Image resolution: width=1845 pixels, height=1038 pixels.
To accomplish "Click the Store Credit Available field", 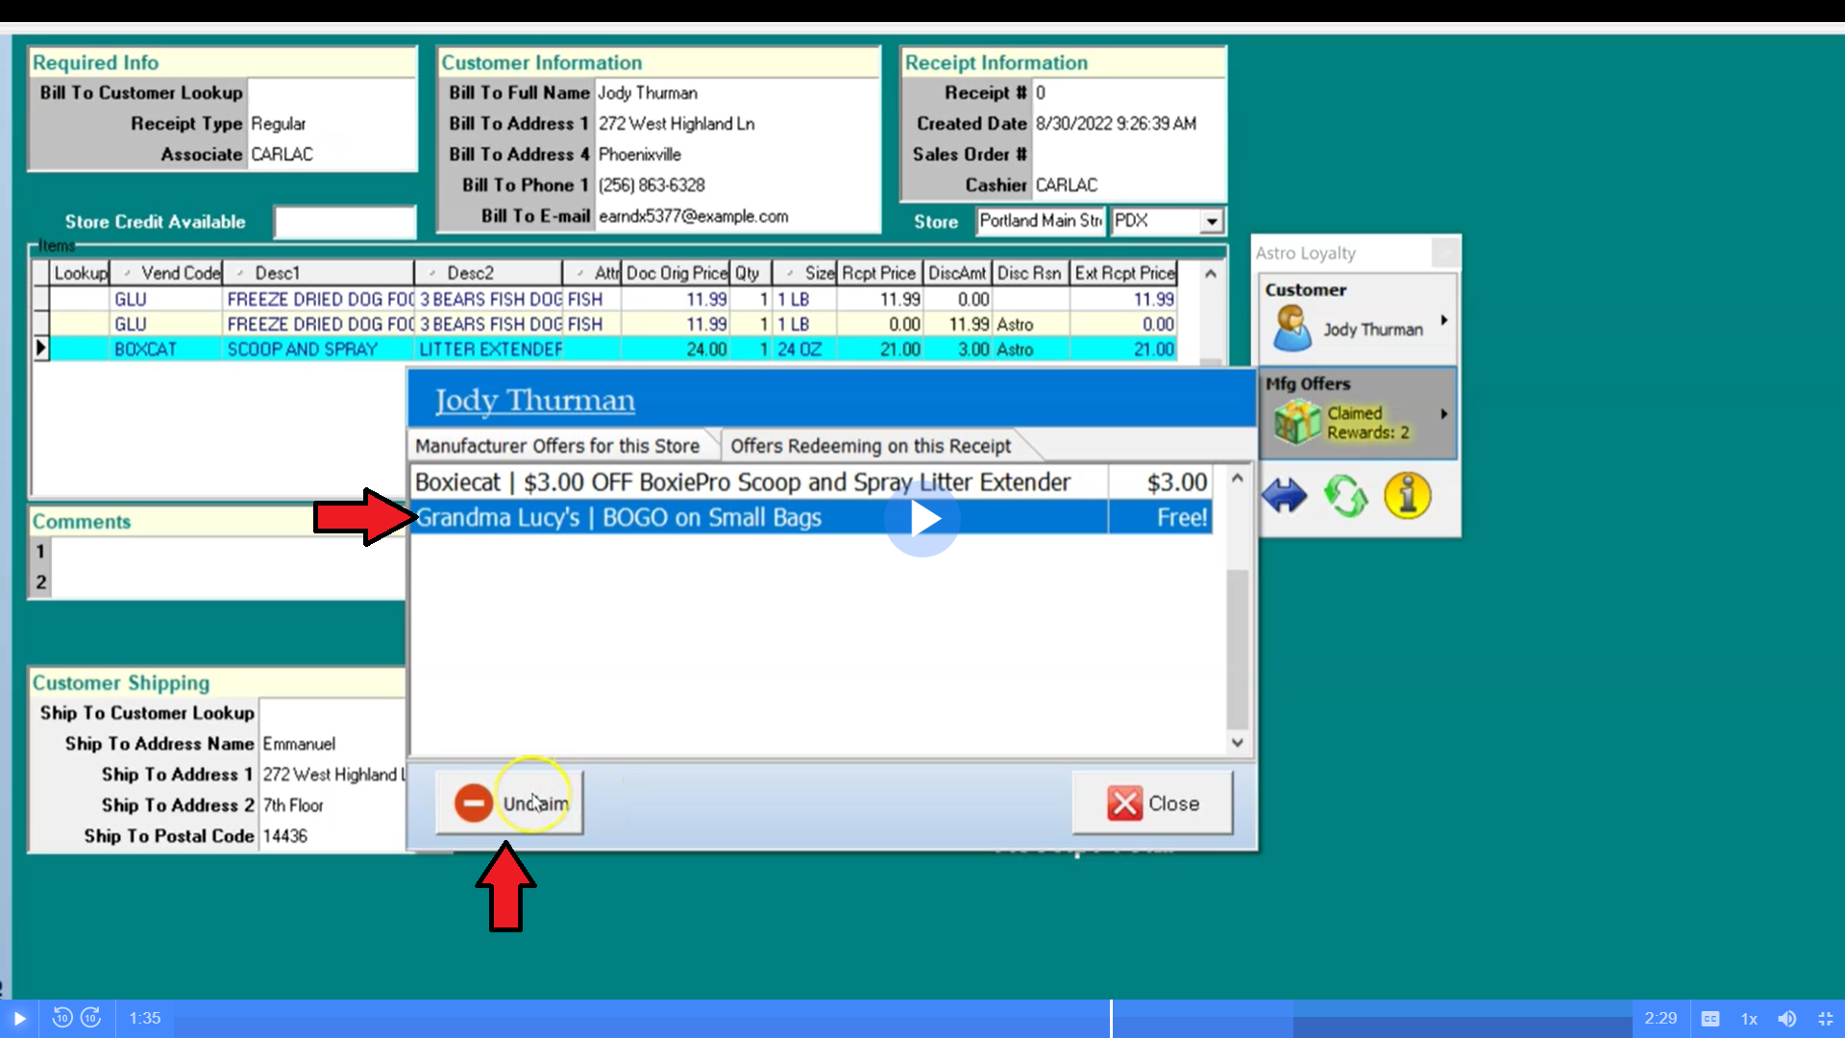I will [345, 222].
